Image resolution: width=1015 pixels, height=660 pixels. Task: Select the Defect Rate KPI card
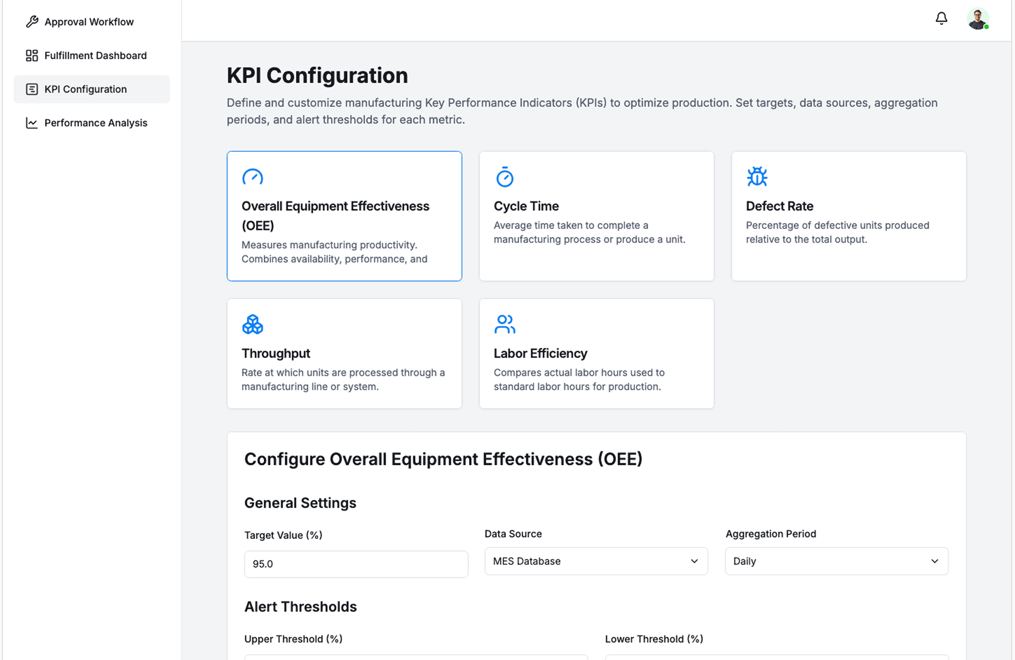pos(848,216)
